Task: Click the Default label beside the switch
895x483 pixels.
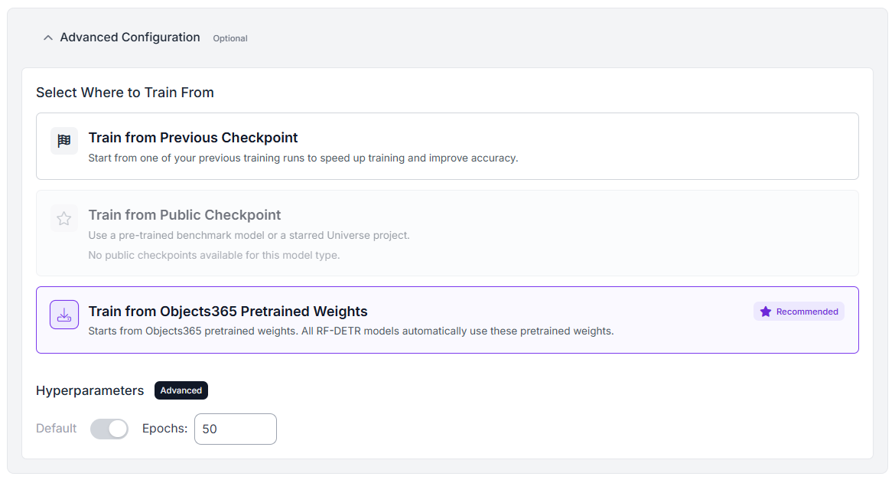Action: tap(57, 429)
